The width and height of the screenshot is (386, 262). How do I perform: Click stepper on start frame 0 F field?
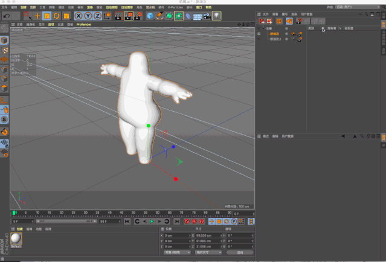(x=32, y=222)
